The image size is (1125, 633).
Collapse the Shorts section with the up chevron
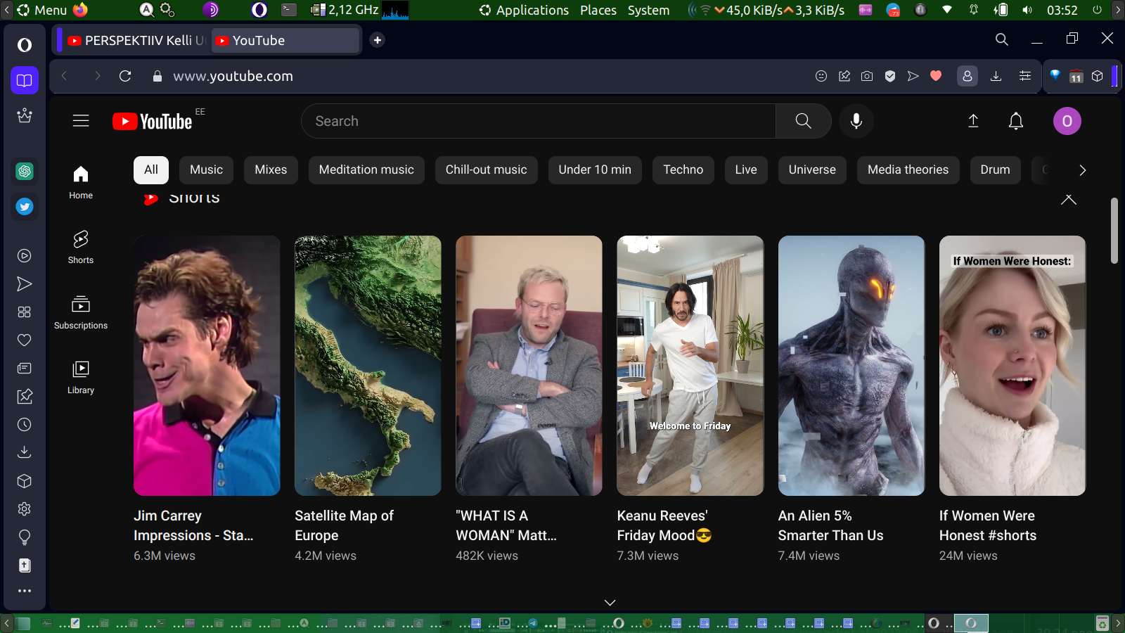point(1068,200)
